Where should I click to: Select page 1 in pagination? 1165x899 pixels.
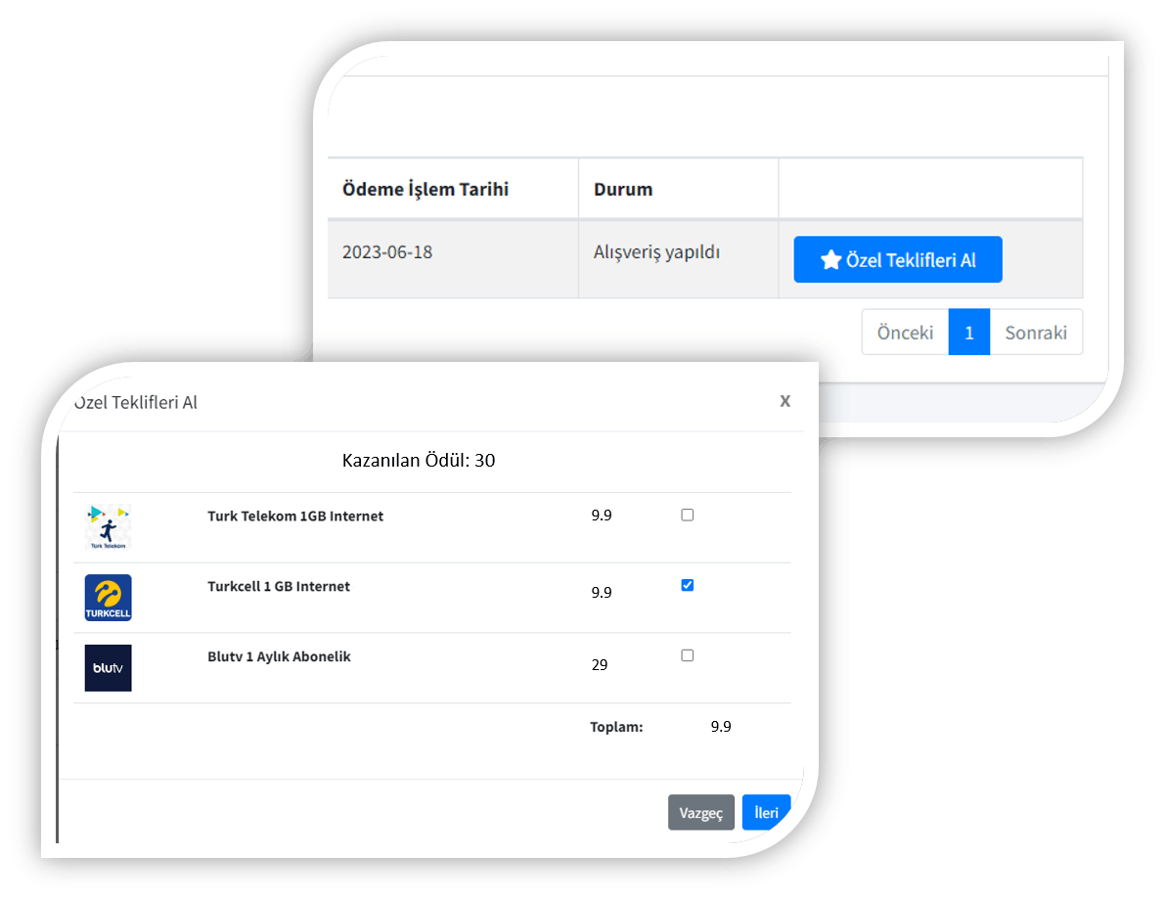968,332
